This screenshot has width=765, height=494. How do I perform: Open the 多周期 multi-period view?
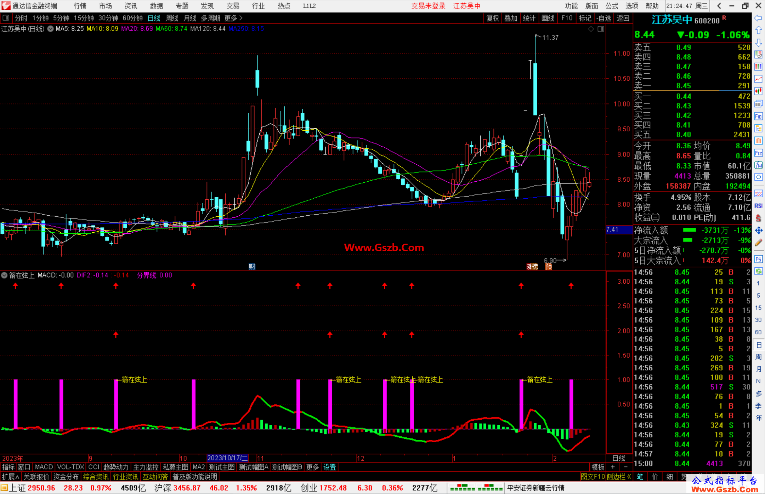point(211,18)
